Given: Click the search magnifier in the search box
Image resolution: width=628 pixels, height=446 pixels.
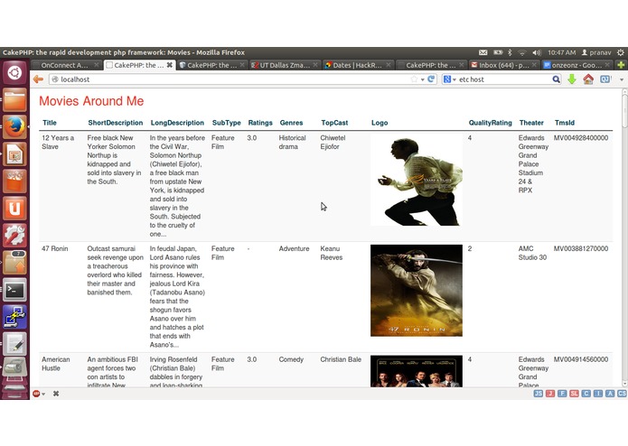Looking at the screenshot, I should [x=556, y=79].
